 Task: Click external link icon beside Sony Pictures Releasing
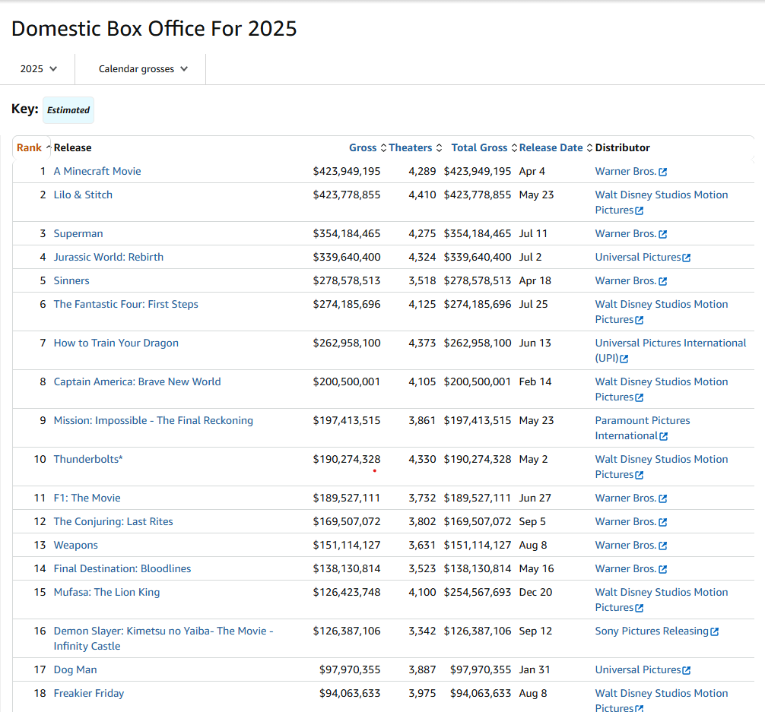[x=714, y=631]
